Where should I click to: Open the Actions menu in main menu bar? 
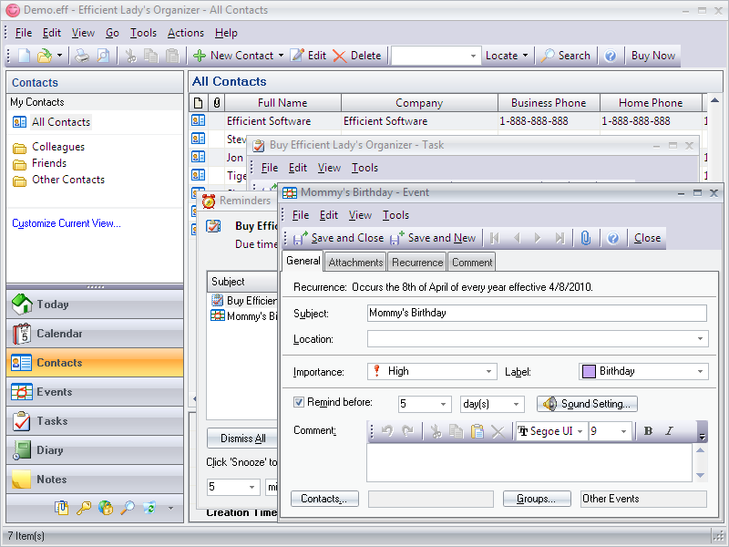[186, 33]
